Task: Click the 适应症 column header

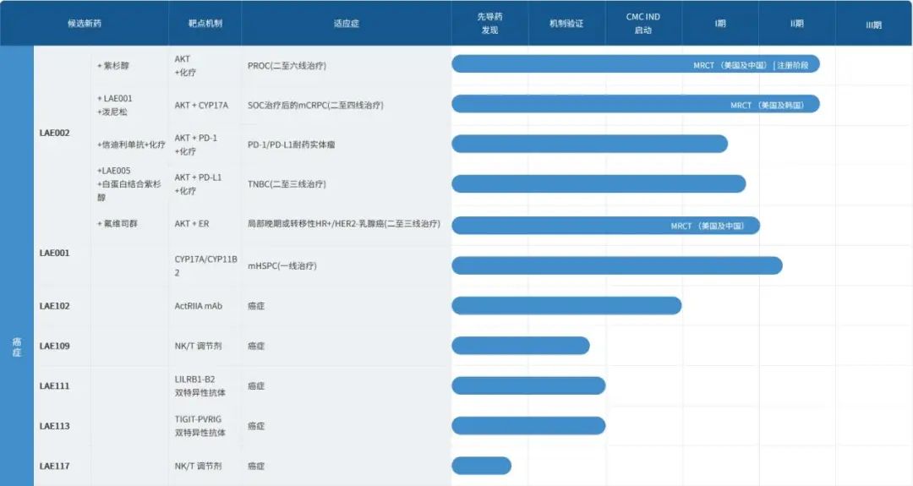Action: [x=346, y=24]
